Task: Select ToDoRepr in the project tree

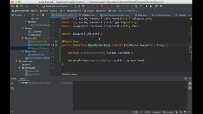Action: coord(36,32)
